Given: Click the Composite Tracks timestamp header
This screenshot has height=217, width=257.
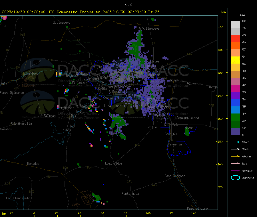Looking at the screenshot, I should (81, 12).
